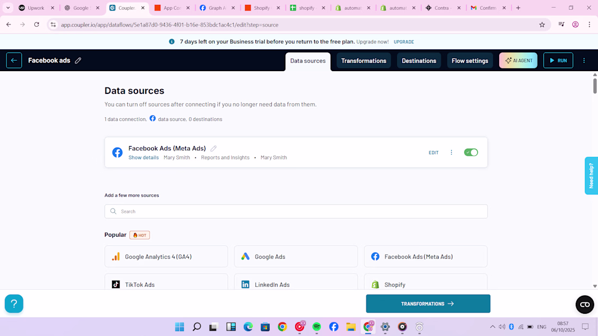
Task: Open the browser media control icon
Action: click(562, 24)
